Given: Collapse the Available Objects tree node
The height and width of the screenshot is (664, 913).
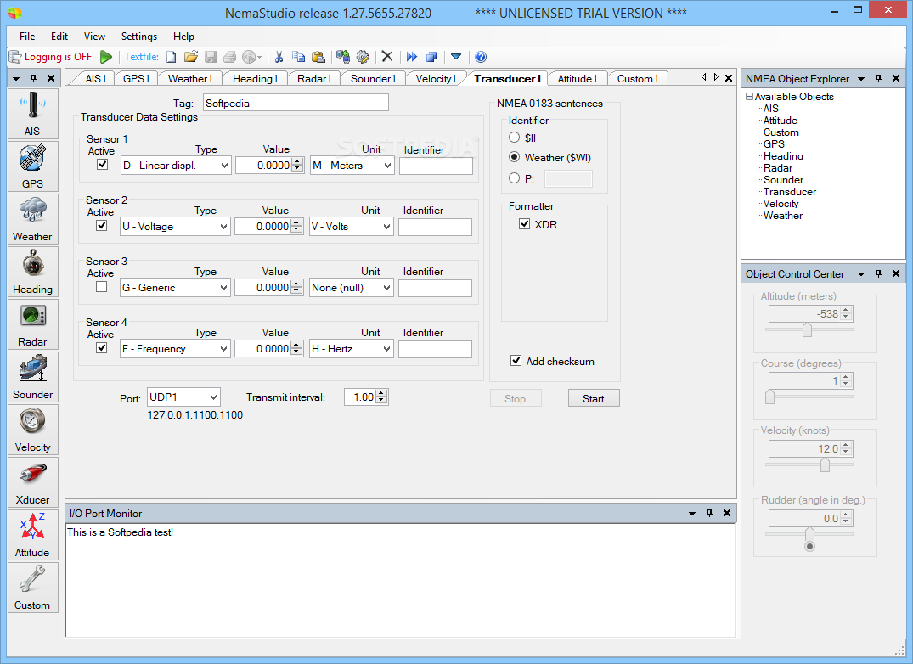Looking at the screenshot, I should [750, 97].
